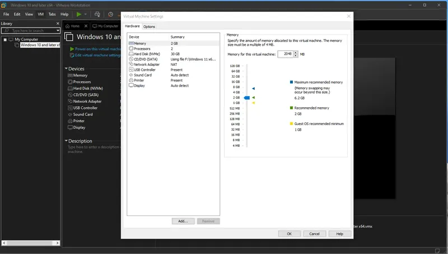
Task: Collapse the My Computer tree node
Action: coord(5,40)
